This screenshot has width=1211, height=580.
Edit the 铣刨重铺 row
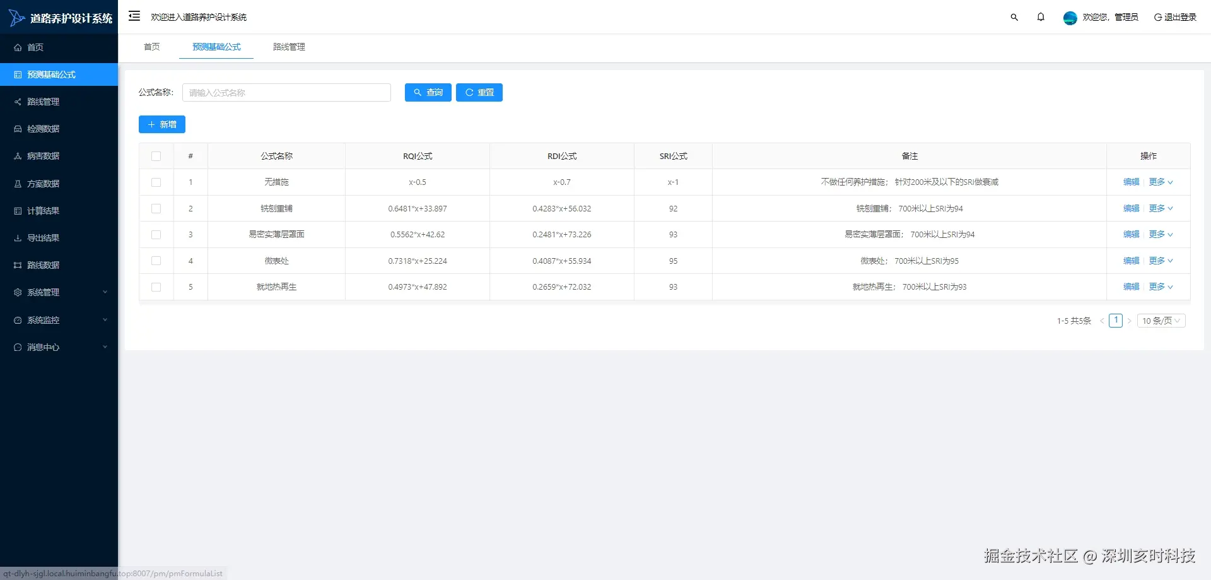1132,208
